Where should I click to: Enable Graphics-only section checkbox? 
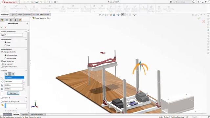[x=2, y=67]
